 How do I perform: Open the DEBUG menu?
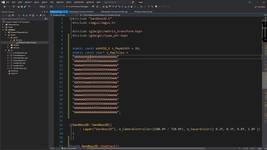pos(45,2)
